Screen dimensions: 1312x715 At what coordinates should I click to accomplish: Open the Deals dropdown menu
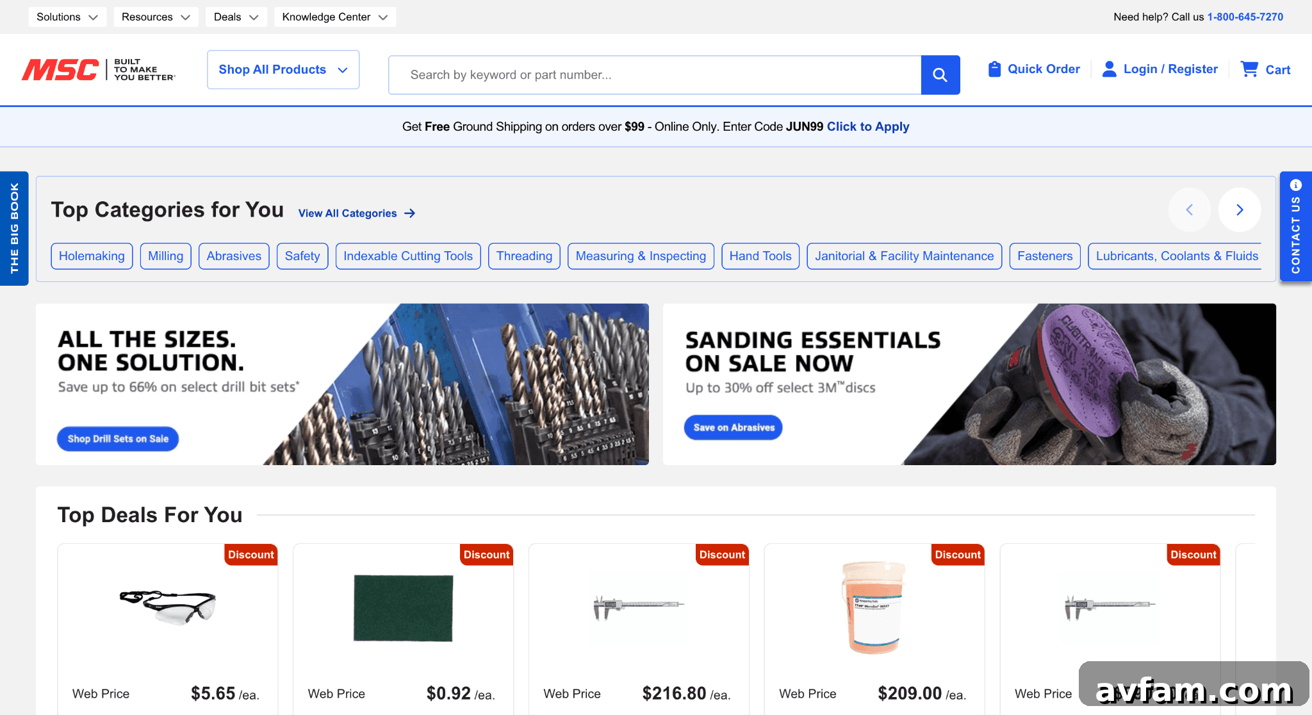pos(236,17)
